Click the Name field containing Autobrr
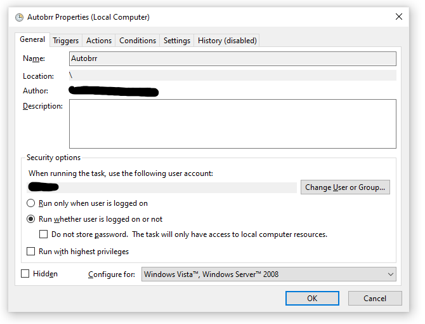Screen dimensions: 425x324 pyautogui.click(x=233, y=58)
